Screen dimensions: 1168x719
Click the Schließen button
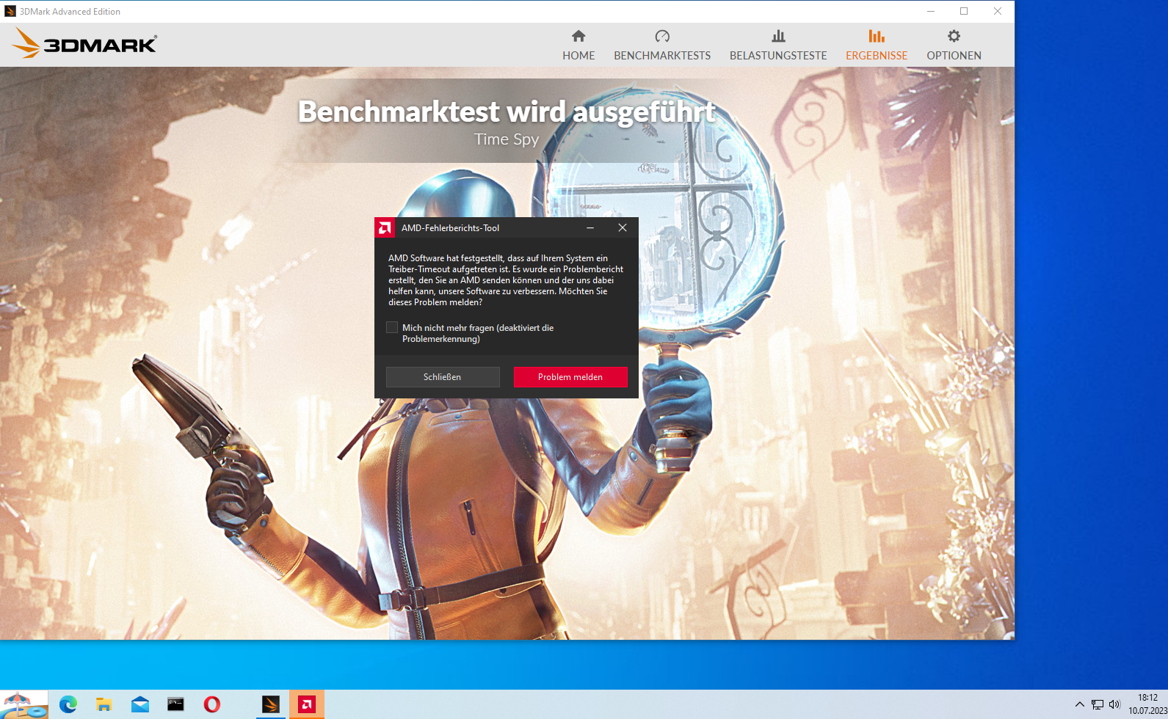(x=443, y=377)
